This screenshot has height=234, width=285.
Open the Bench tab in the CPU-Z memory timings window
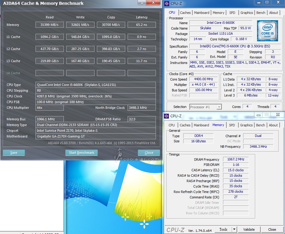click(x=260, y=125)
